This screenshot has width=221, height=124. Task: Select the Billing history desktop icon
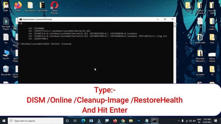pos(212,57)
